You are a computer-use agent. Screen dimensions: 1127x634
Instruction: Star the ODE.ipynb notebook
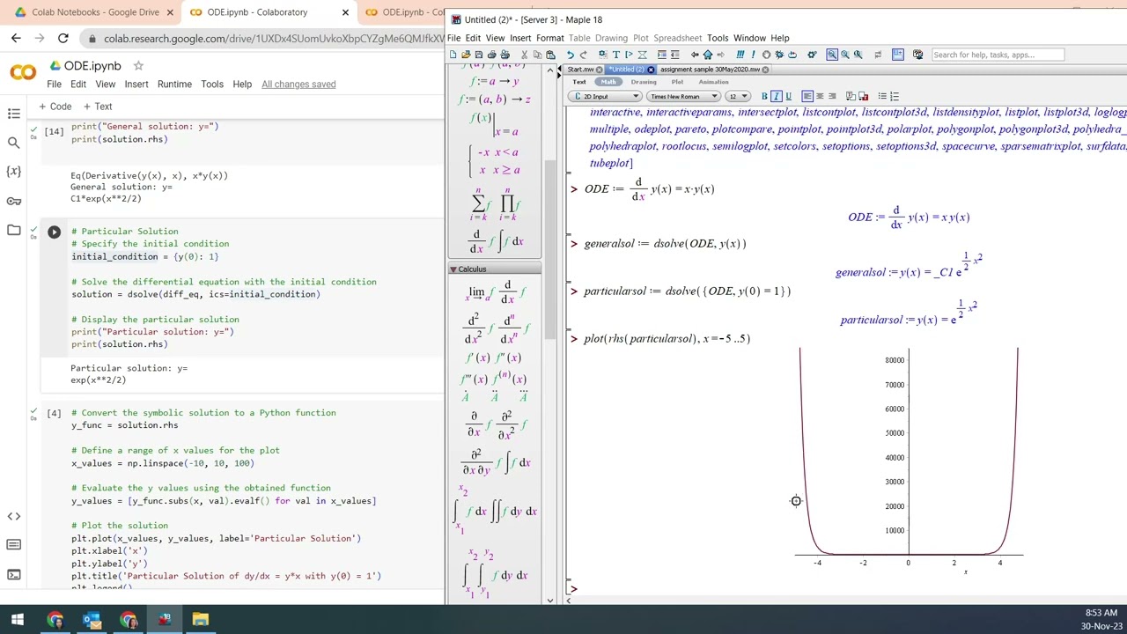click(x=138, y=66)
